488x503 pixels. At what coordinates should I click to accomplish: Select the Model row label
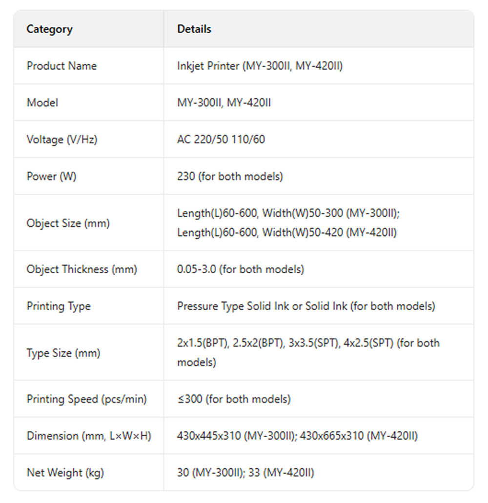point(42,102)
